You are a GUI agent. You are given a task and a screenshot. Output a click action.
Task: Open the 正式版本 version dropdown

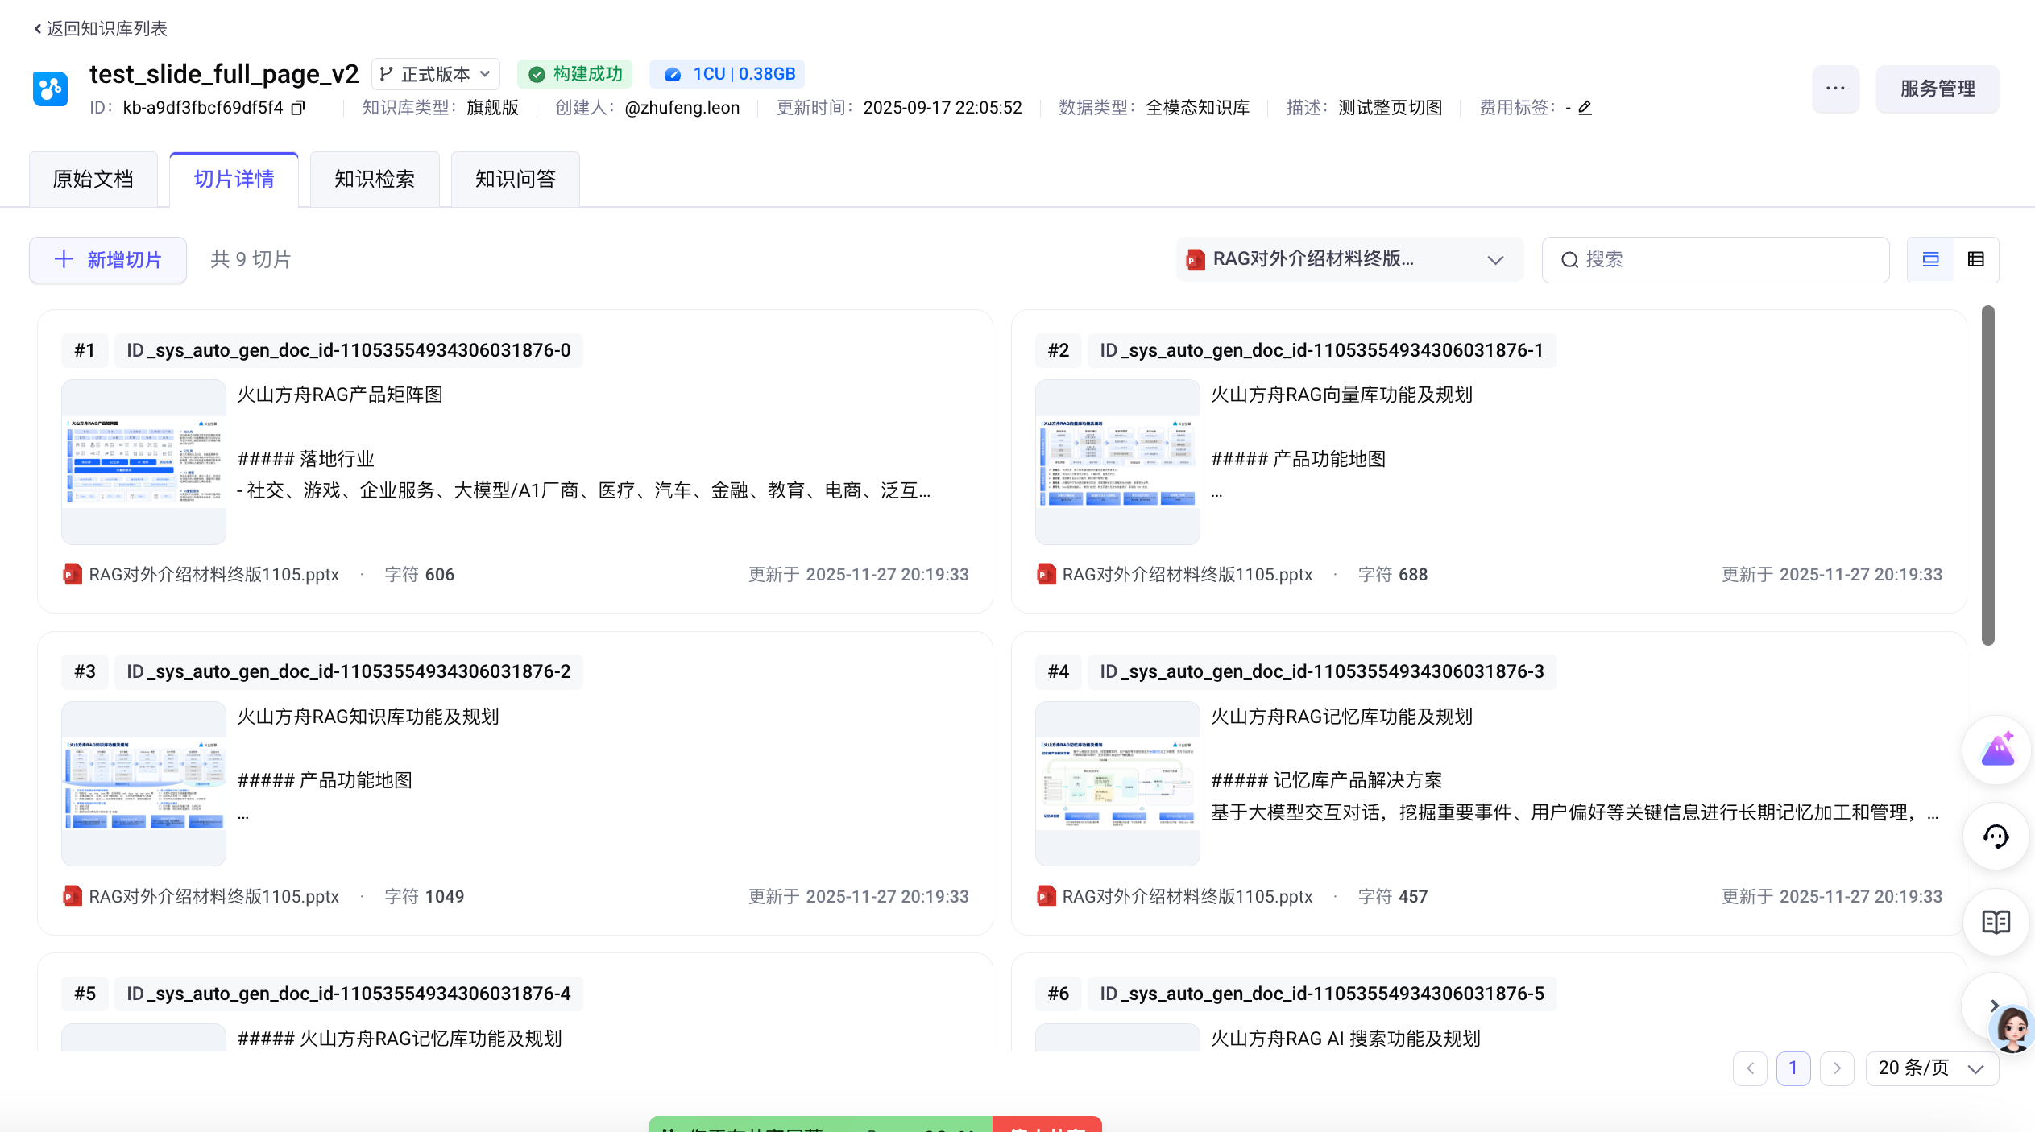tap(435, 74)
